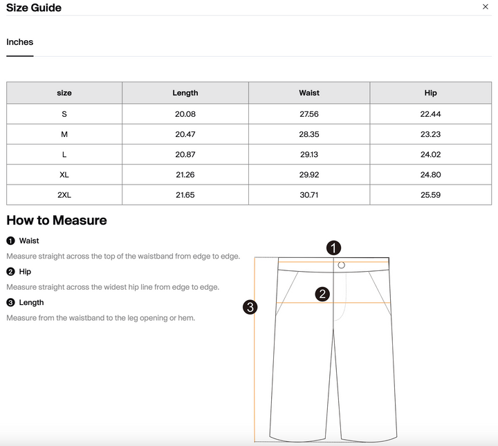Click the XL waist value 29.92
This screenshot has height=446, width=498.
point(309,174)
